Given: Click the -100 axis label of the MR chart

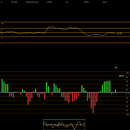Looking at the screenshot, I should pyautogui.click(x=127, y=115).
